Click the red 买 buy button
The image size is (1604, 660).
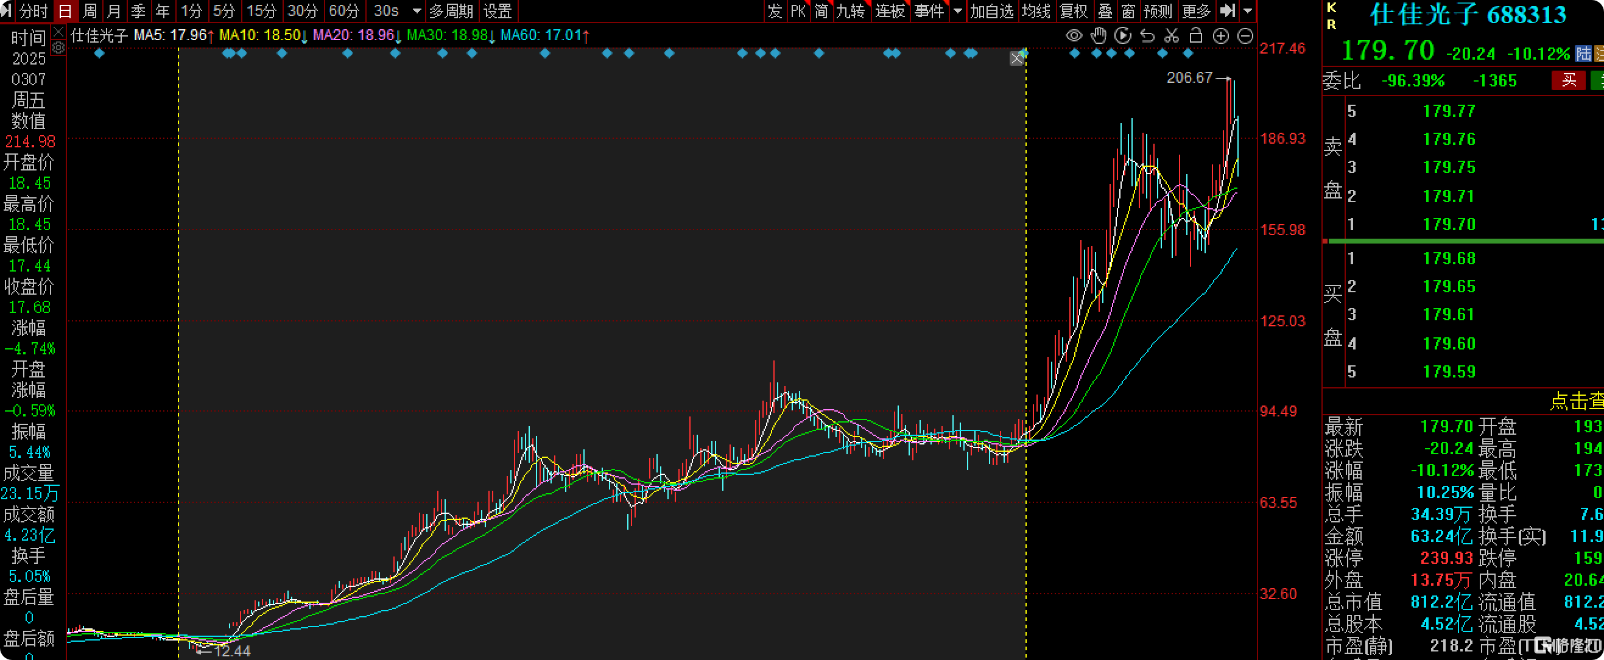pyautogui.click(x=1569, y=80)
